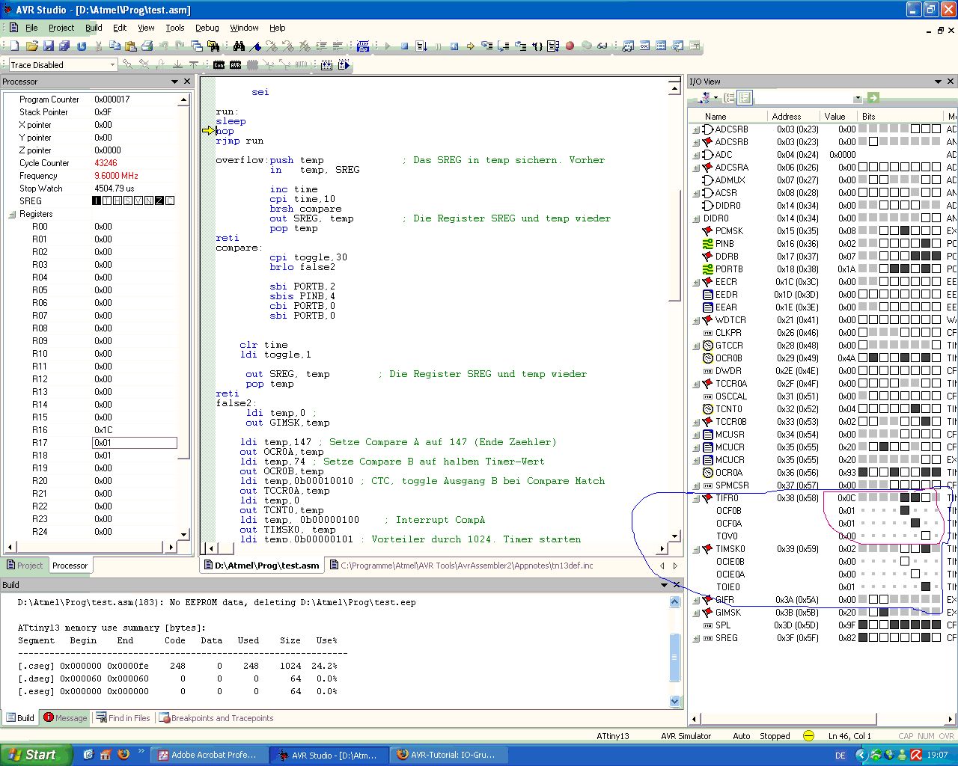The height and width of the screenshot is (766, 958).
Task: Toggle the TOV0 bit box
Action: pyautogui.click(x=926, y=536)
